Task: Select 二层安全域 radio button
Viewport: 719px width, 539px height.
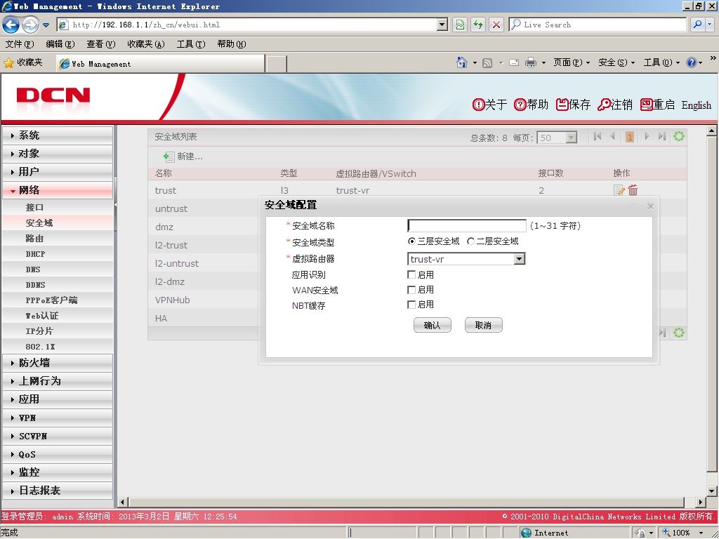Action: (470, 241)
